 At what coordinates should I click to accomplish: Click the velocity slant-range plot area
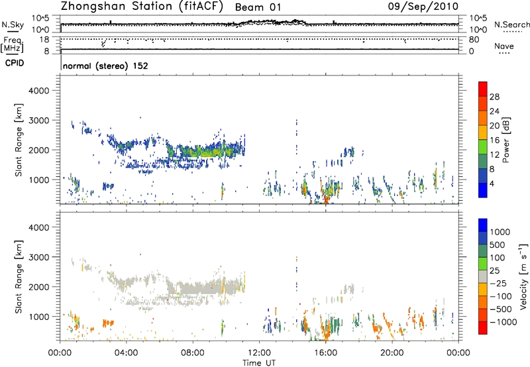259,276
